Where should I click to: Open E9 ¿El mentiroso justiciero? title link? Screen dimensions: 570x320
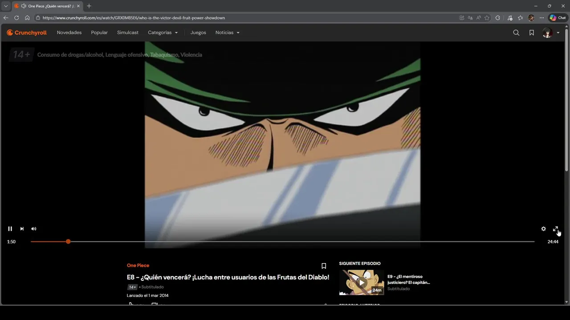click(x=409, y=279)
